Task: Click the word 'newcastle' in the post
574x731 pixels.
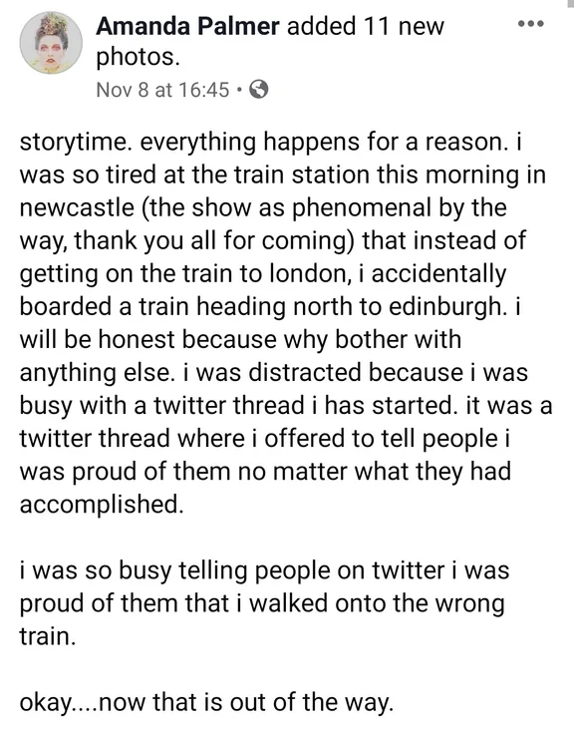Action: coord(77,207)
